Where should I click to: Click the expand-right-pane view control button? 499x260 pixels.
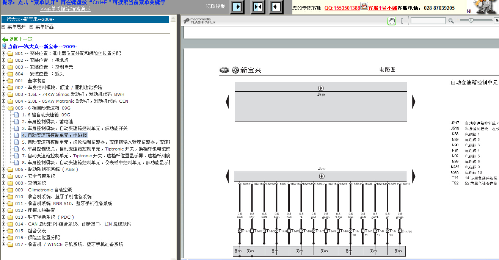point(237,7)
